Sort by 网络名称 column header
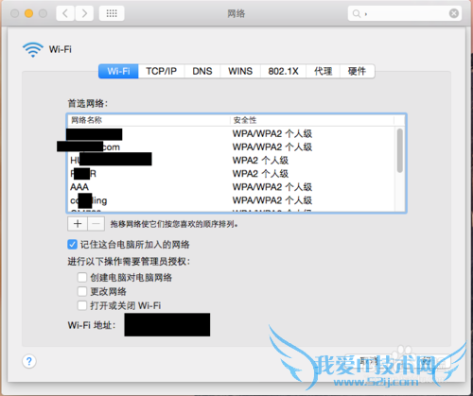Image resolution: width=473 pixels, height=396 pixels. click(x=149, y=120)
